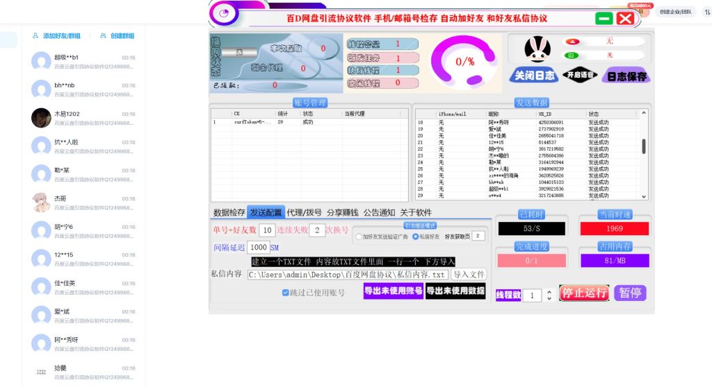
Task: Click the red X close button of the tool
Action: (625, 19)
